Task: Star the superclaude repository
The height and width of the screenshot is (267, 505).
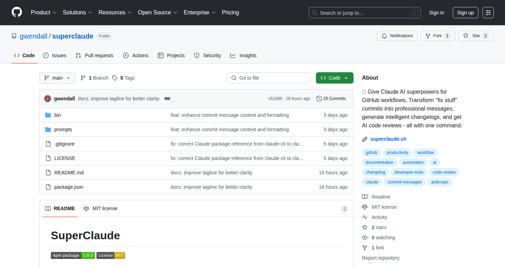Action: pos(476,36)
